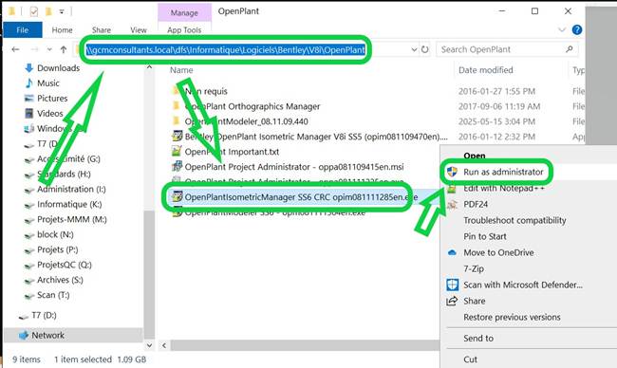
Task: Choose Run as administrator
Action: (503, 172)
